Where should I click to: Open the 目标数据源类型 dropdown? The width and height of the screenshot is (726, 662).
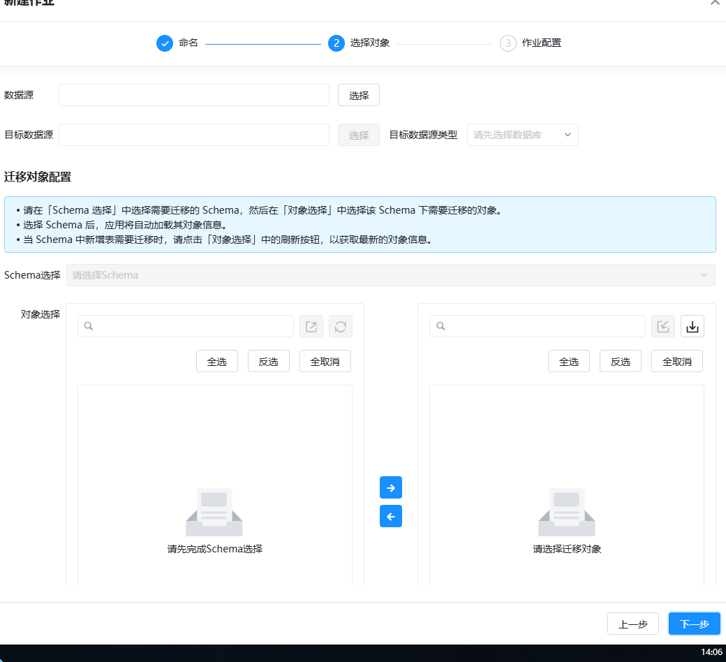522,135
